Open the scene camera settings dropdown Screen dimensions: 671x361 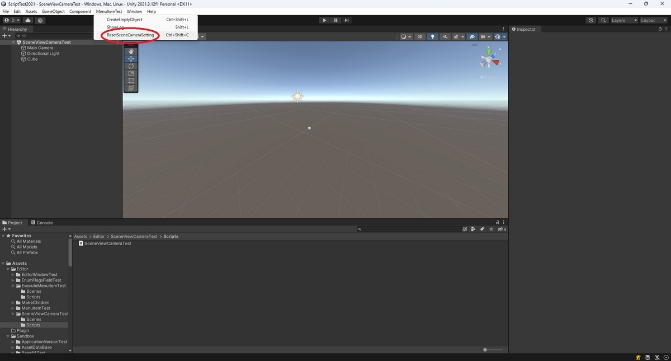pos(485,37)
